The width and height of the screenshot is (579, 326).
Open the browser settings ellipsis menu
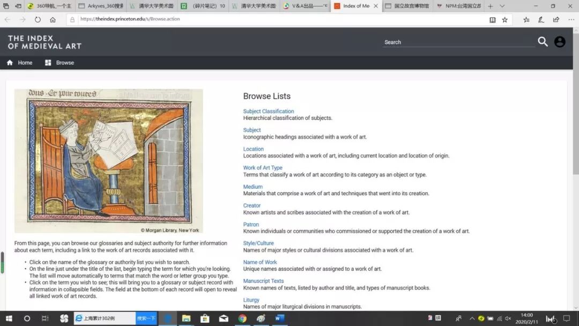click(x=571, y=19)
